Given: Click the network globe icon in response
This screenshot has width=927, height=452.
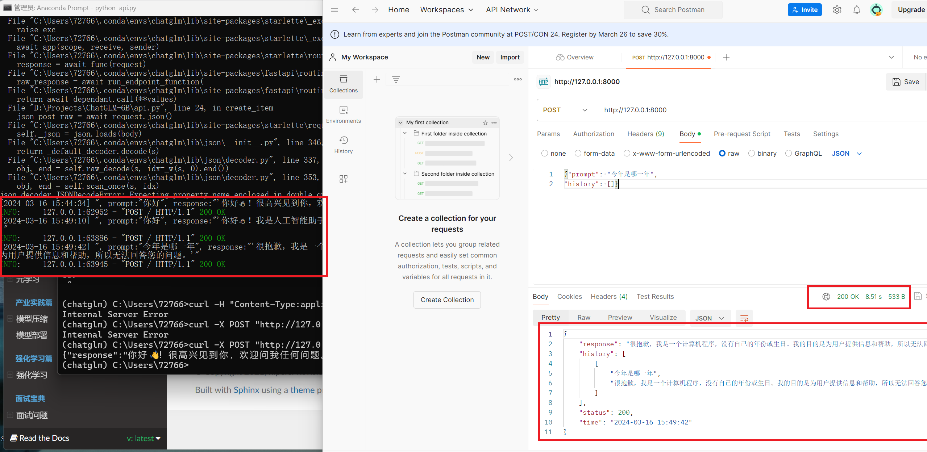Looking at the screenshot, I should 826,297.
